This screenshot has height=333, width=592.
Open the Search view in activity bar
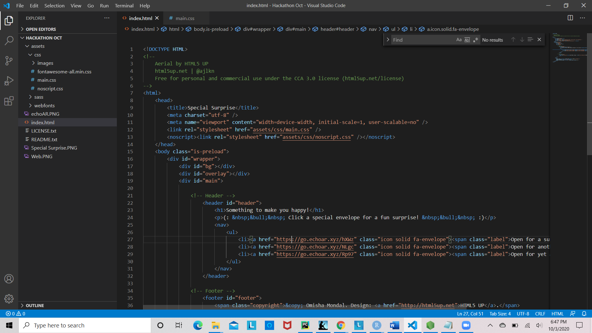[x=9, y=40]
